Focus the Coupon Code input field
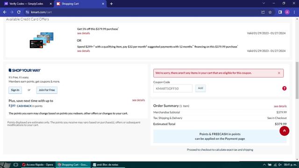Image resolution: width=299 pixels, height=168 pixels. click(173, 88)
